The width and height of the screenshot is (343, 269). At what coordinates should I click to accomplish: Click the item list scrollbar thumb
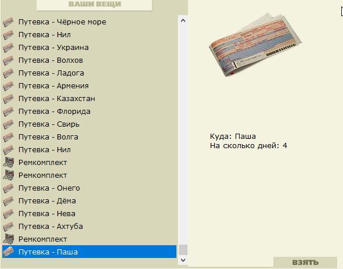click(x=183, y=250)
